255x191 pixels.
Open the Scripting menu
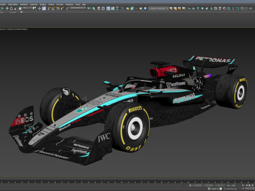point(42,4)
